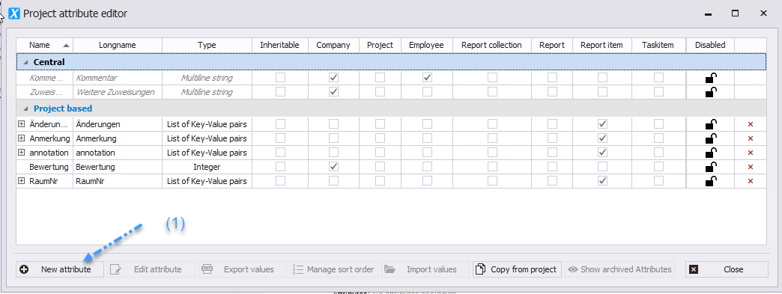Open Manage sort order
The image size is (782, 294).
tap(333, 269)
